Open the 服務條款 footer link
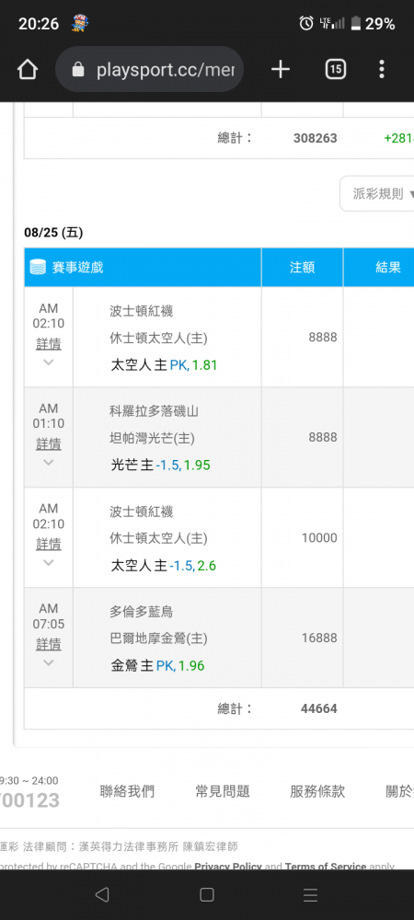The width and height of the screenshot is (414, 920). click(x=317, y=791)
